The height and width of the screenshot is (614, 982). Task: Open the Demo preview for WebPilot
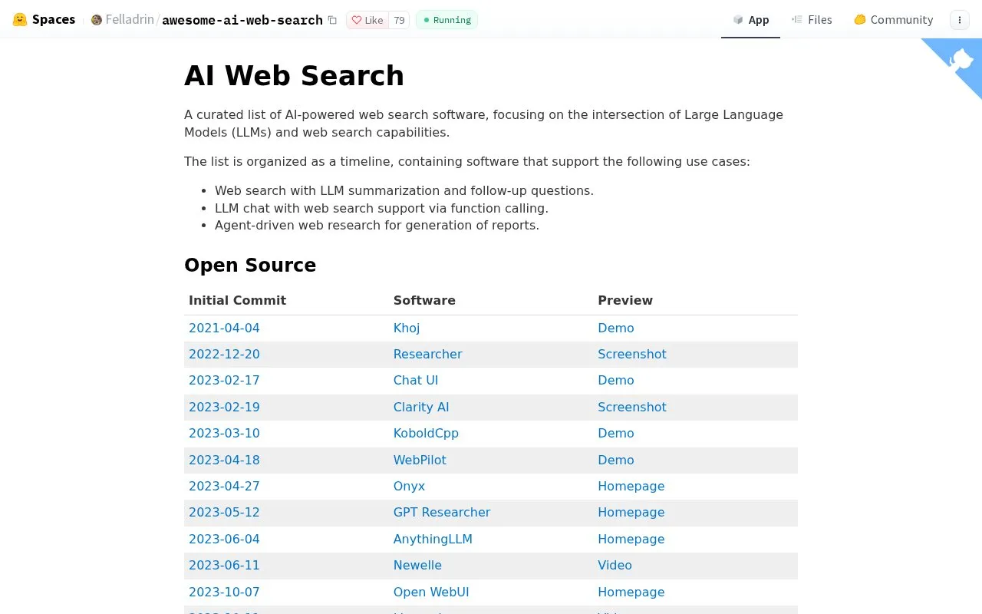tap(616, 460)
